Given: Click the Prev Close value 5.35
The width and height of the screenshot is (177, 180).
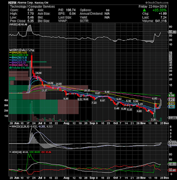Looking at the screenshot, I should tap(31, 21).
